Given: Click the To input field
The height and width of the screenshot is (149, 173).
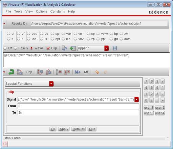Looking at the screenshot, I should 78,113.
